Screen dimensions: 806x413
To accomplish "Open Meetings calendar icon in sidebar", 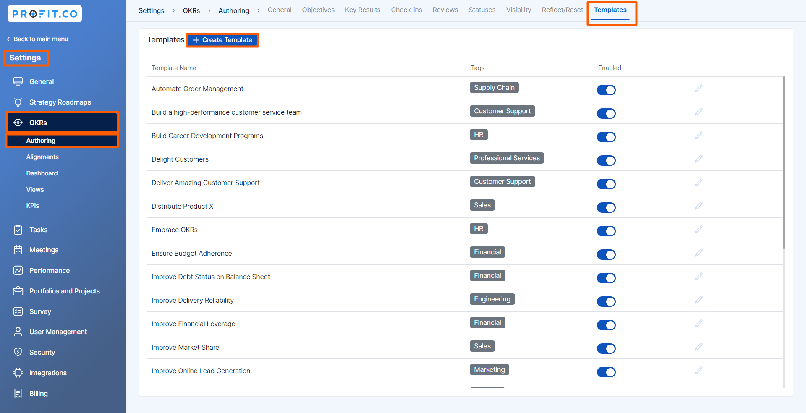I will coord(18,250).
